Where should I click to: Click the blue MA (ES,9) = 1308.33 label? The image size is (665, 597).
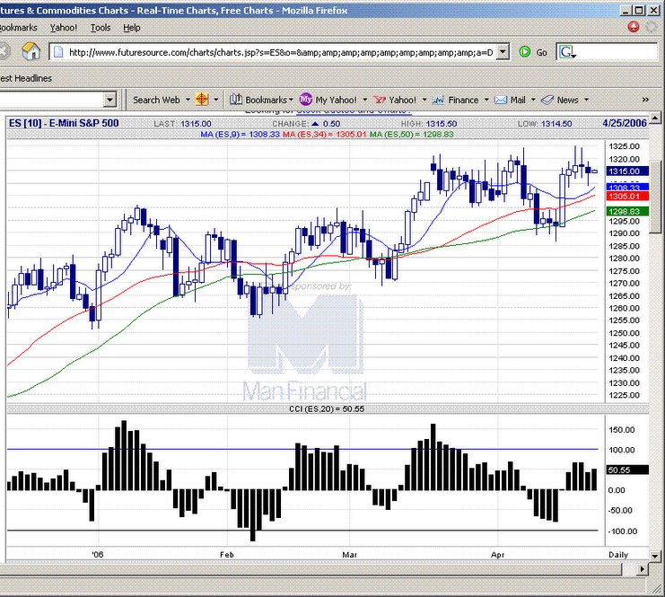click(240, 134)
